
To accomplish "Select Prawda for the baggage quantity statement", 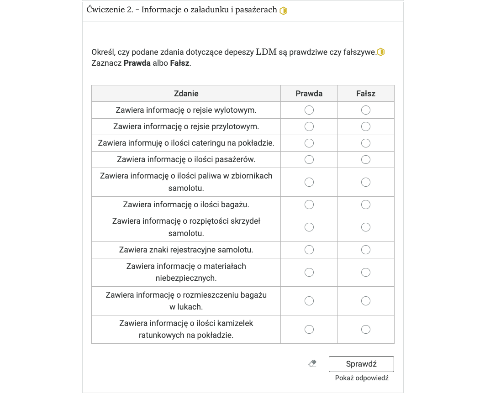I will tap(309, 205).
